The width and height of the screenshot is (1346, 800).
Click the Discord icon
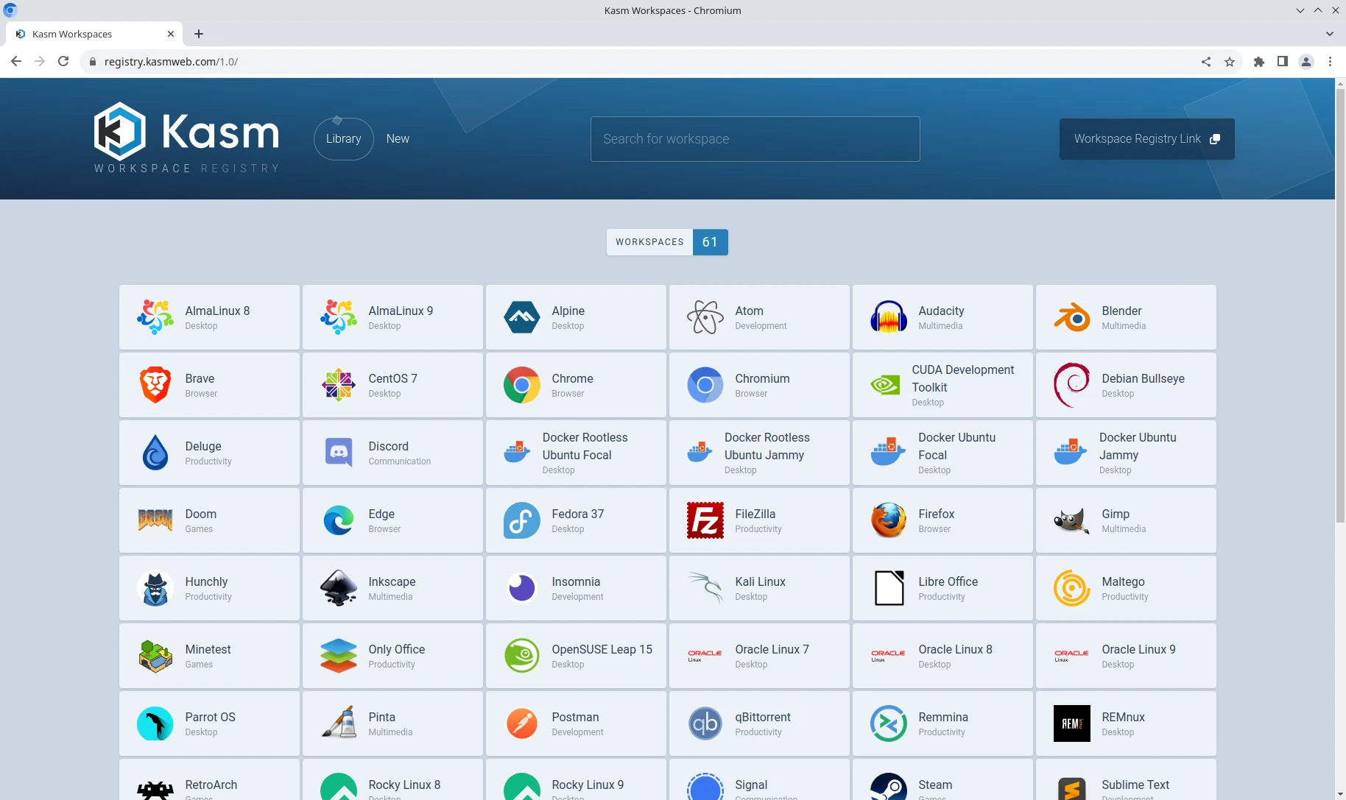tap(338, 453)
